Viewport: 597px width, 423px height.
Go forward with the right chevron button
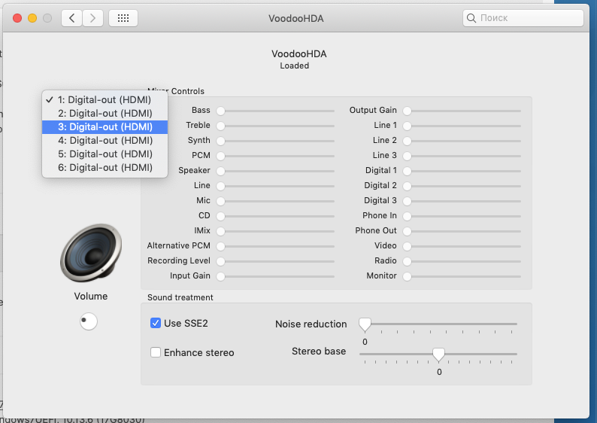click(x=92, y=18)
